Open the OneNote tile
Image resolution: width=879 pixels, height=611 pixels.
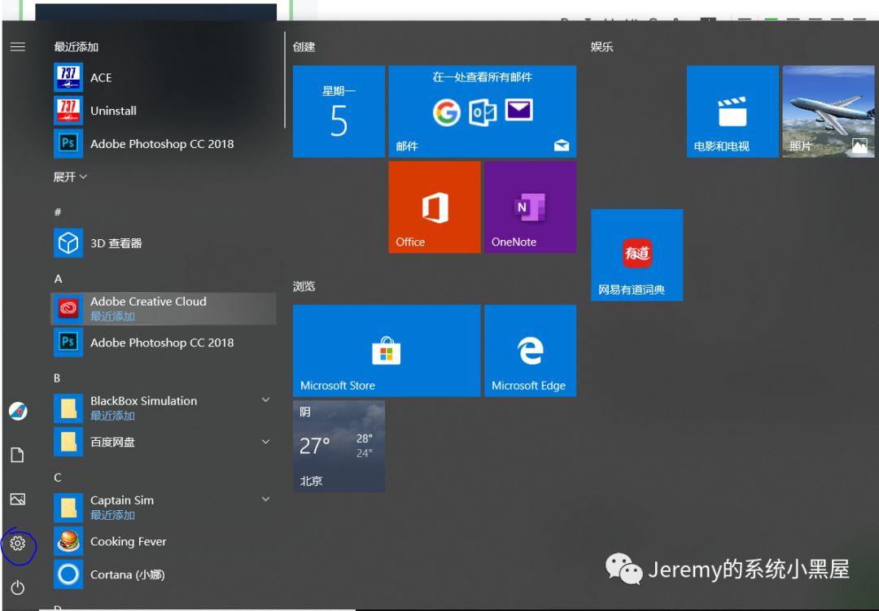coord(531,207)
